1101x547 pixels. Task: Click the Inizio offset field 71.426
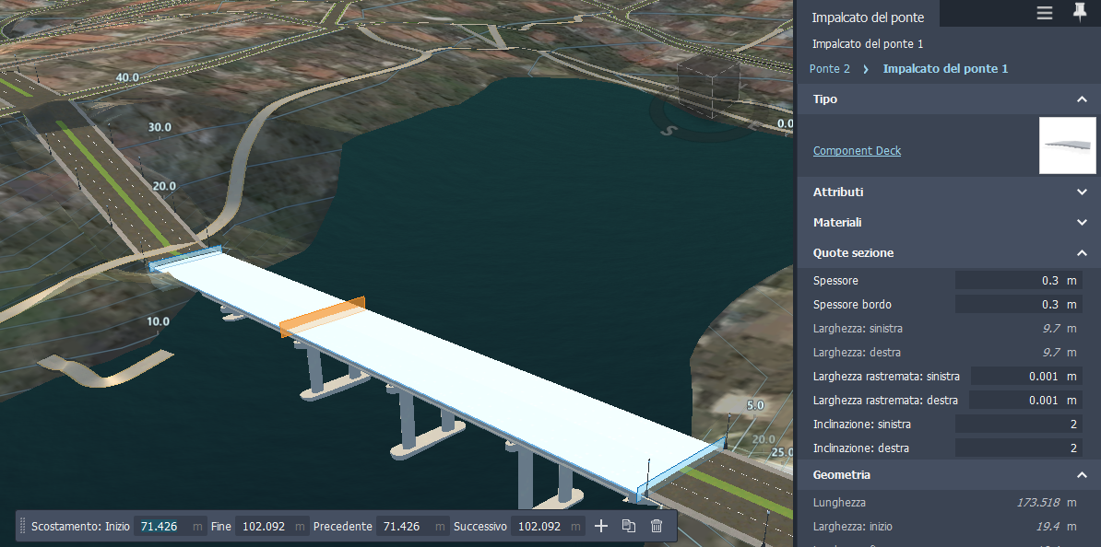(170, 526)
